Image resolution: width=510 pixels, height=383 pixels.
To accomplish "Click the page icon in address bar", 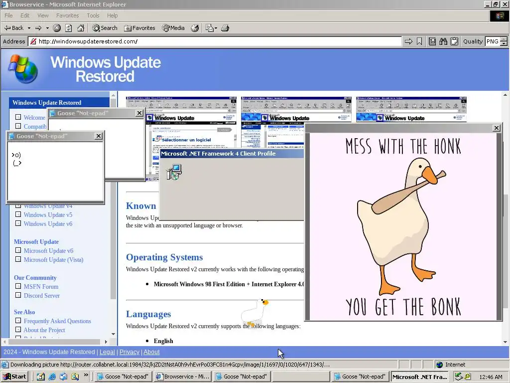I will (x=33, y=41).
